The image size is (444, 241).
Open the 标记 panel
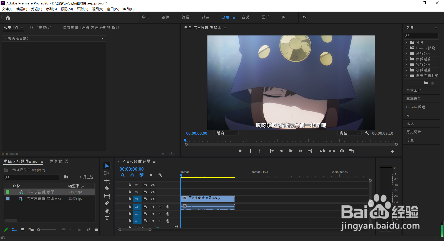point(410,124)
